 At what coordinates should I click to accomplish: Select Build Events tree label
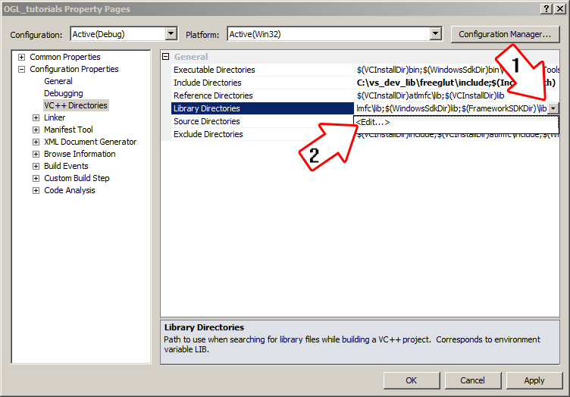coord(66,166)
